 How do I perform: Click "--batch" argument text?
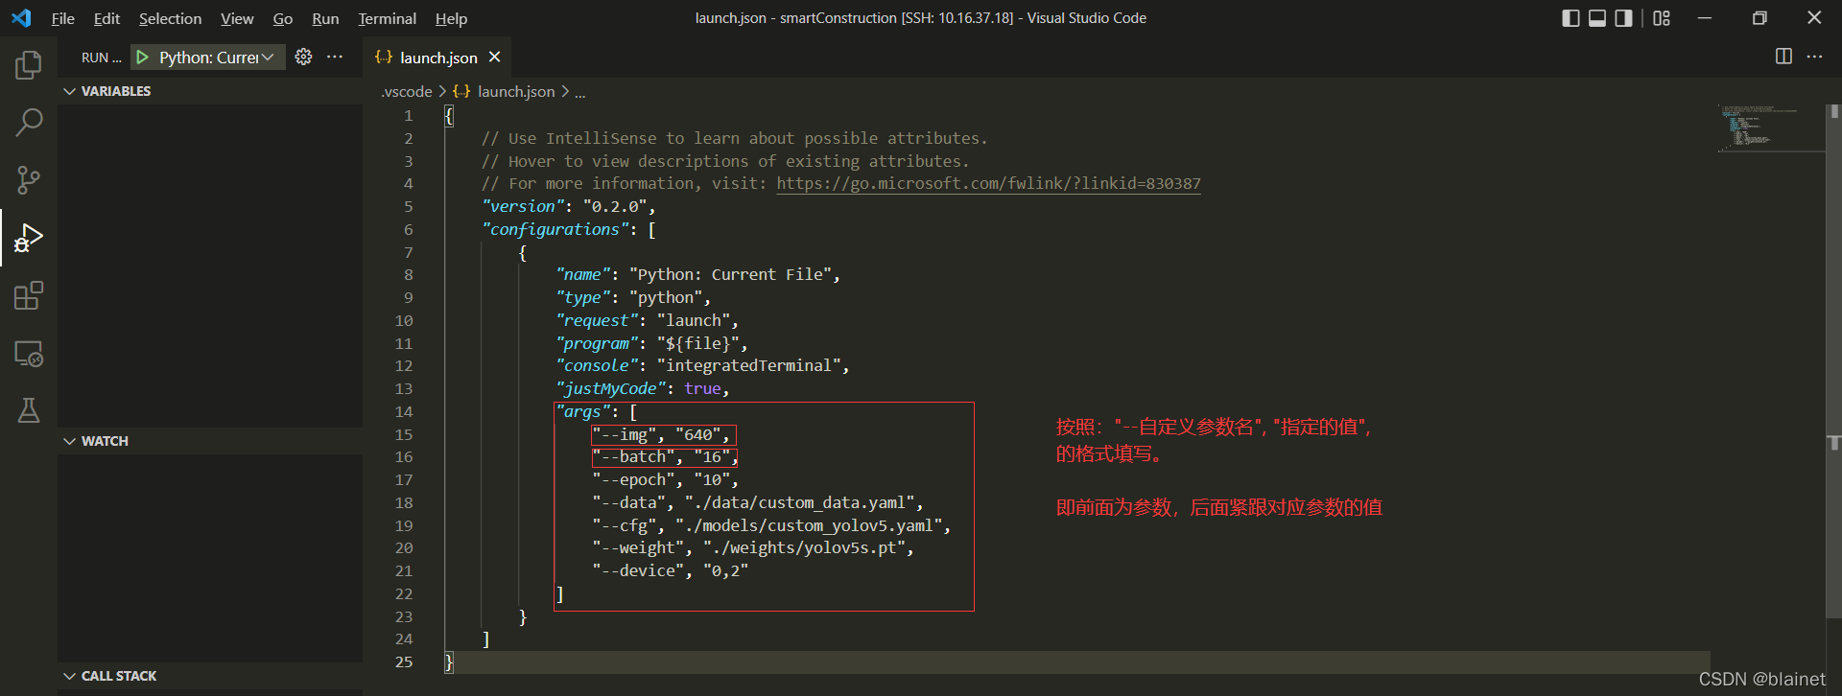pos(633,457)
